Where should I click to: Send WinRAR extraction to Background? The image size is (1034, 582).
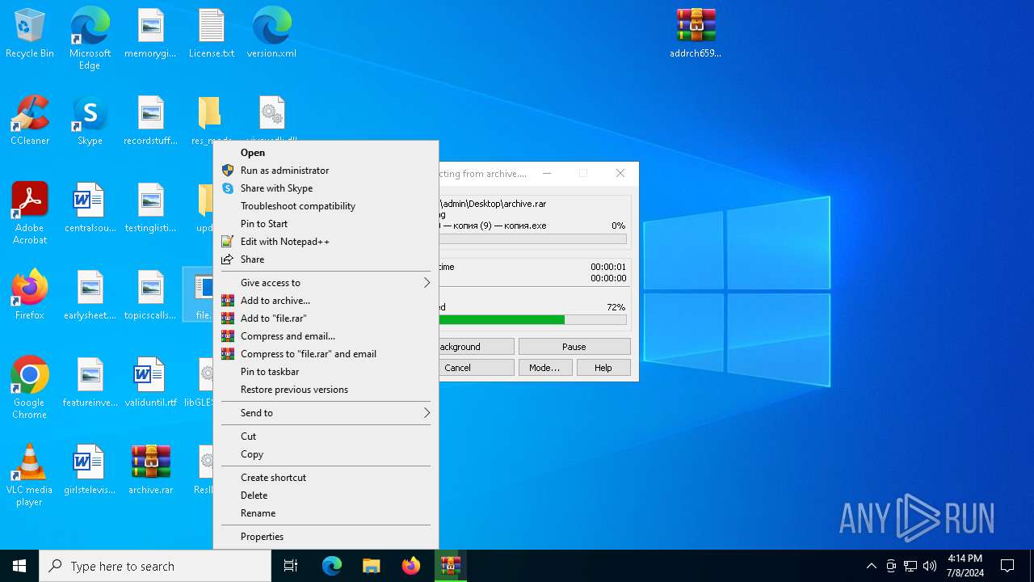coord(476,347)
